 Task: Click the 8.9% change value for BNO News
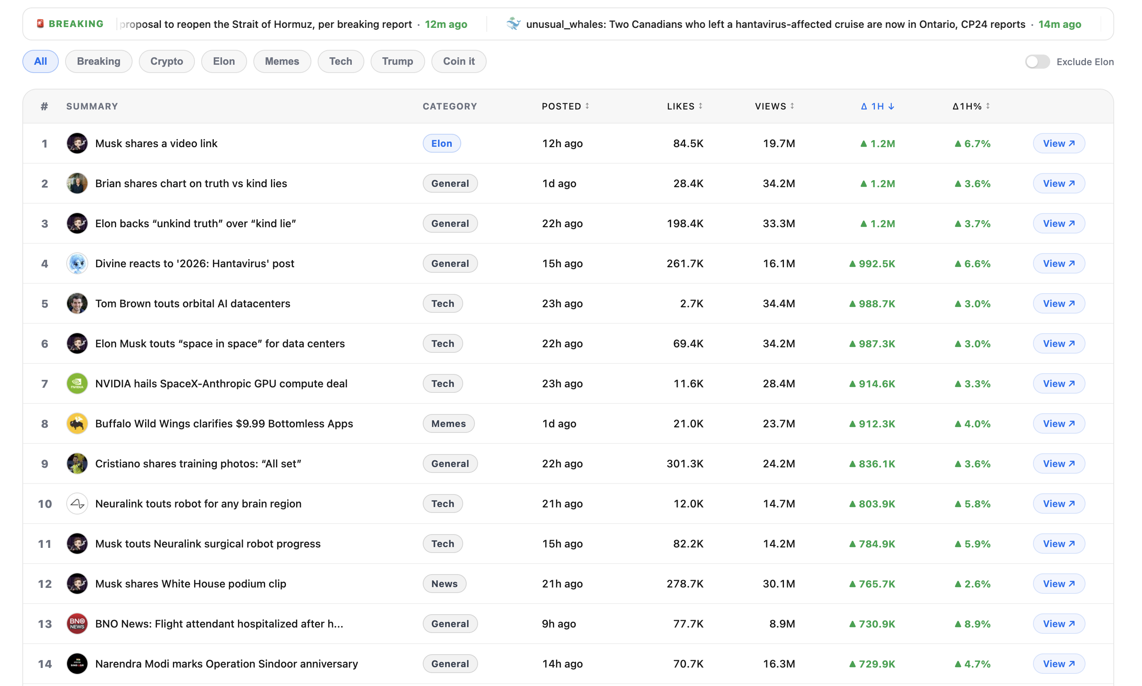tap(973, 624)
